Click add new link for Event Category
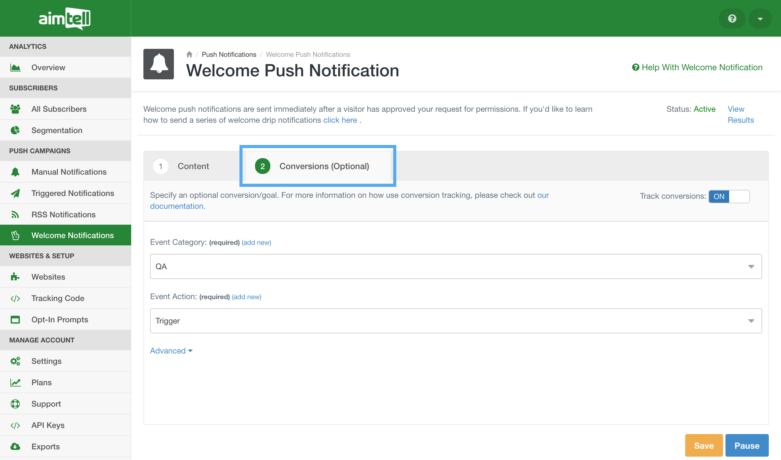 256,243
